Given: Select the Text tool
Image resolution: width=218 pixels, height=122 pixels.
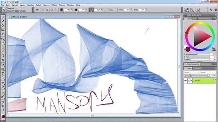Looking at the screenshot, I should pyautogui.click(x=3, y=74).
